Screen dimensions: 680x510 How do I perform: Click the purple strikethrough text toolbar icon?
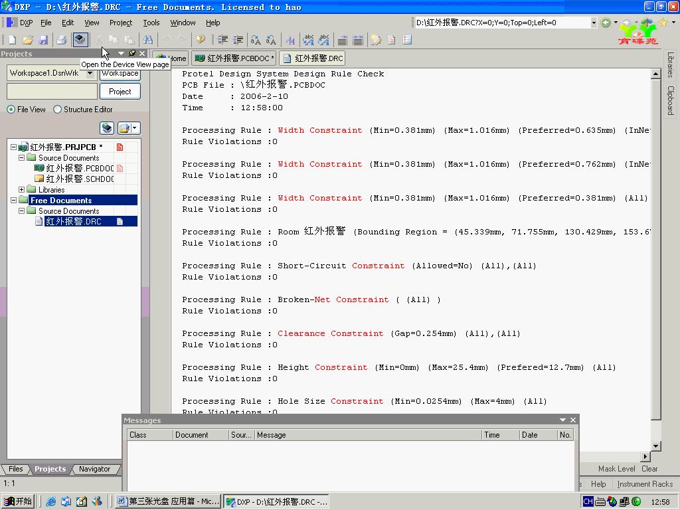tap(290, 40)
